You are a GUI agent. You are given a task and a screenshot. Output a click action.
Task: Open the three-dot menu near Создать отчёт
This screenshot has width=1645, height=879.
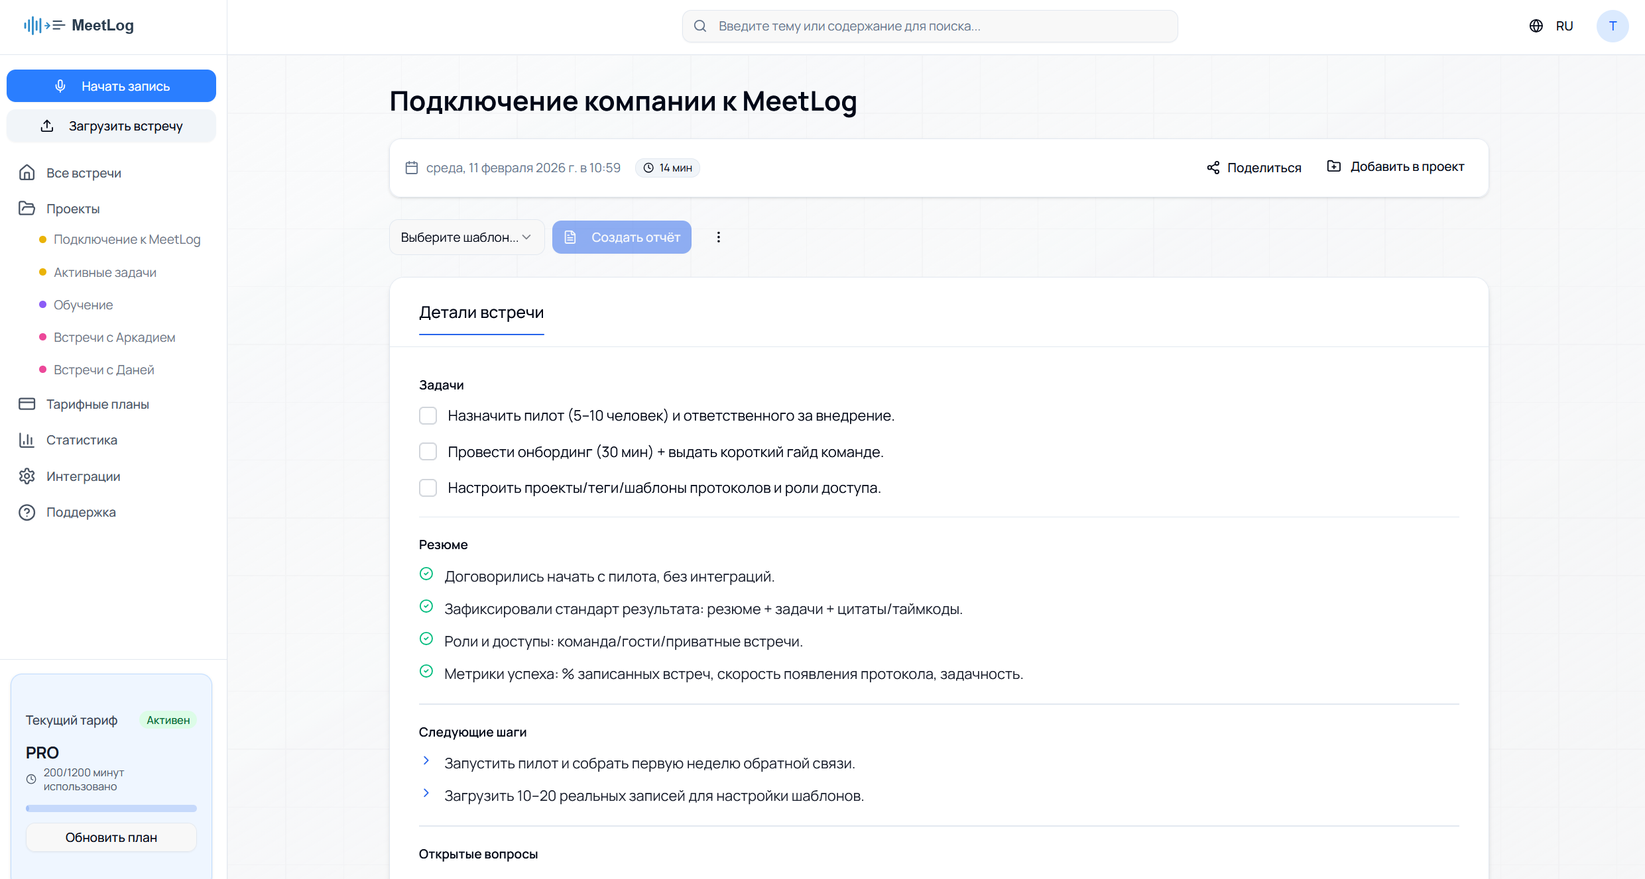coord(719,236)
